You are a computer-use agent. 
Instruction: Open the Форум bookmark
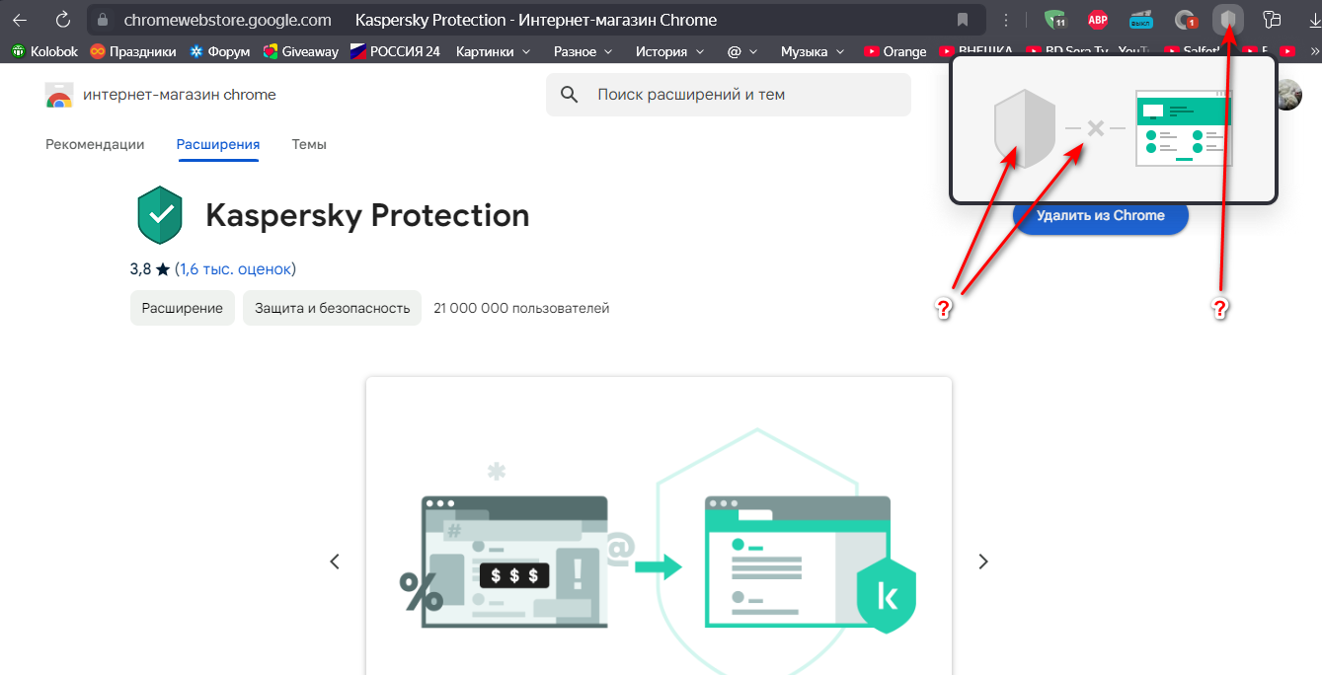point(219,51)
